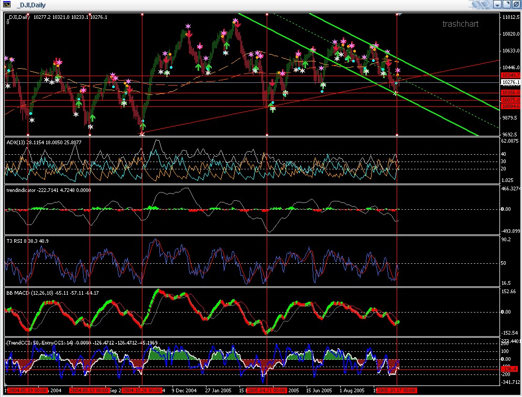Screen dimensions: 522x397
Task: Click the red 10004.6 price level tag
Action: [x=510, y=106]
